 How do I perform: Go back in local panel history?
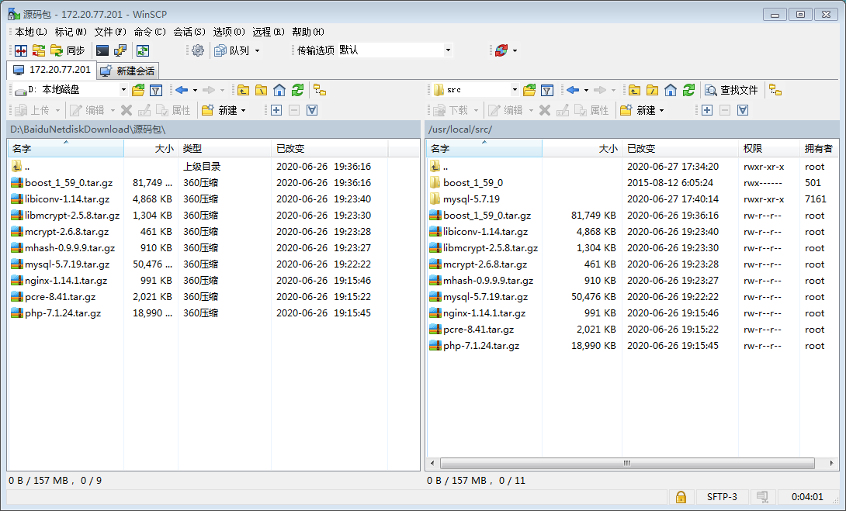click(182, 90)
